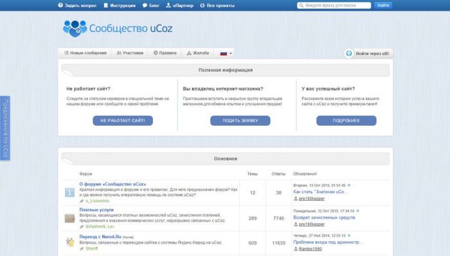Click the question mark icon beside Задать вопрос
This screenshot has width=450, height=256.
60,5
